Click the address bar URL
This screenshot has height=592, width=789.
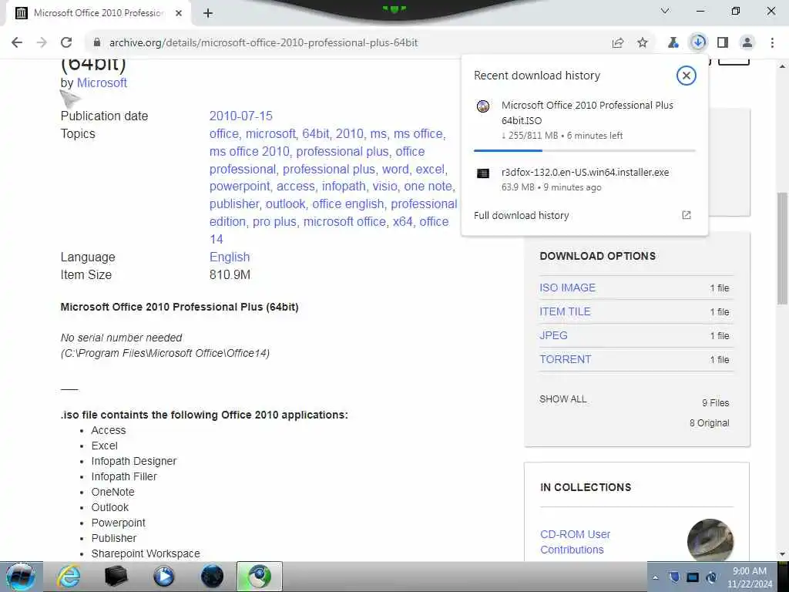coord(264,43)
